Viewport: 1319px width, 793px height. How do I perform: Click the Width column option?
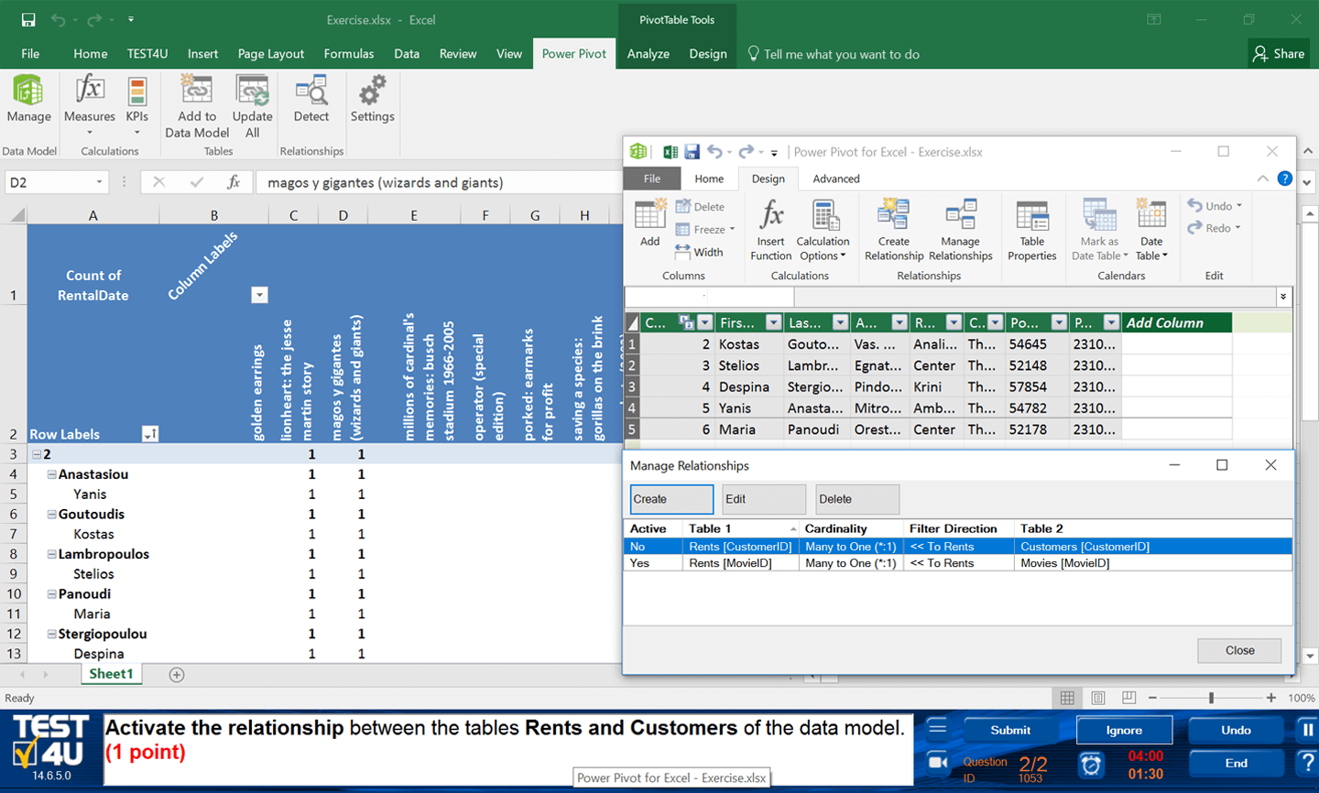[x=699, y=252]
